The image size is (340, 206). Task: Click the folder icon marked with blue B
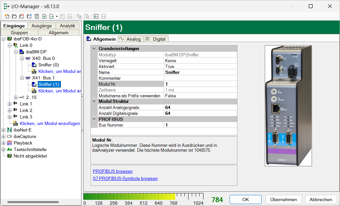(29, 16)
